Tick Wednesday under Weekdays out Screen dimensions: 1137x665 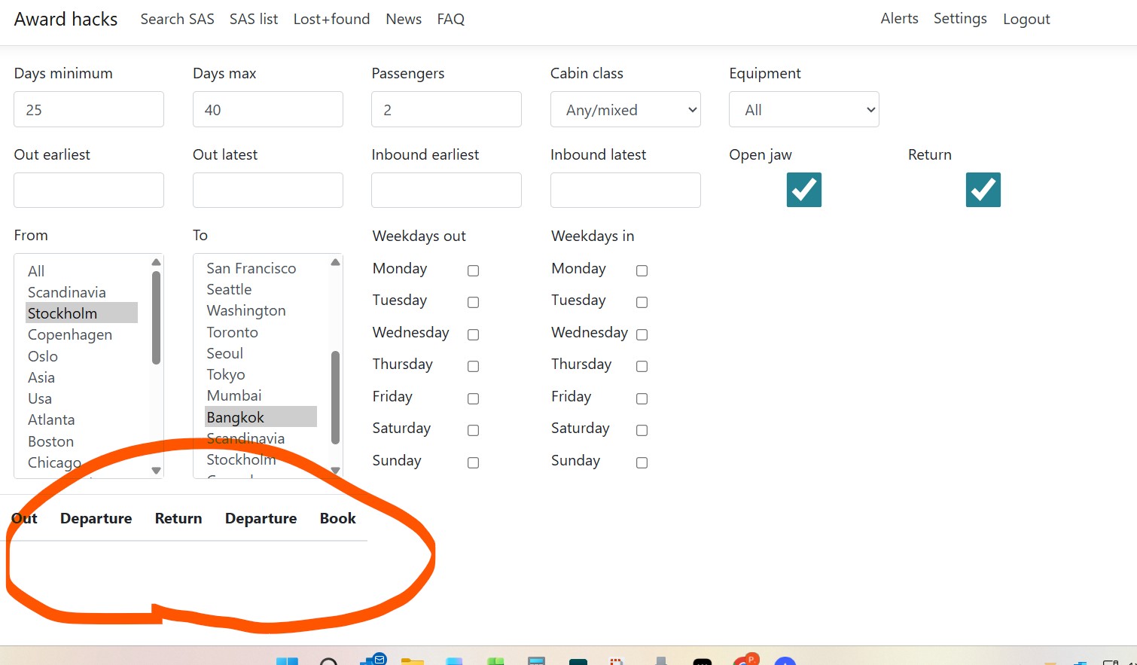[x=473, y=334]
